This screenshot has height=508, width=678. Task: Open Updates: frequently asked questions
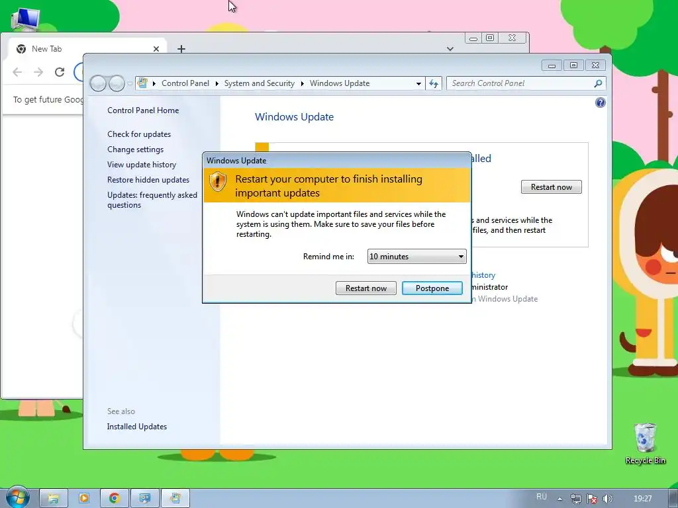[152, 200]
